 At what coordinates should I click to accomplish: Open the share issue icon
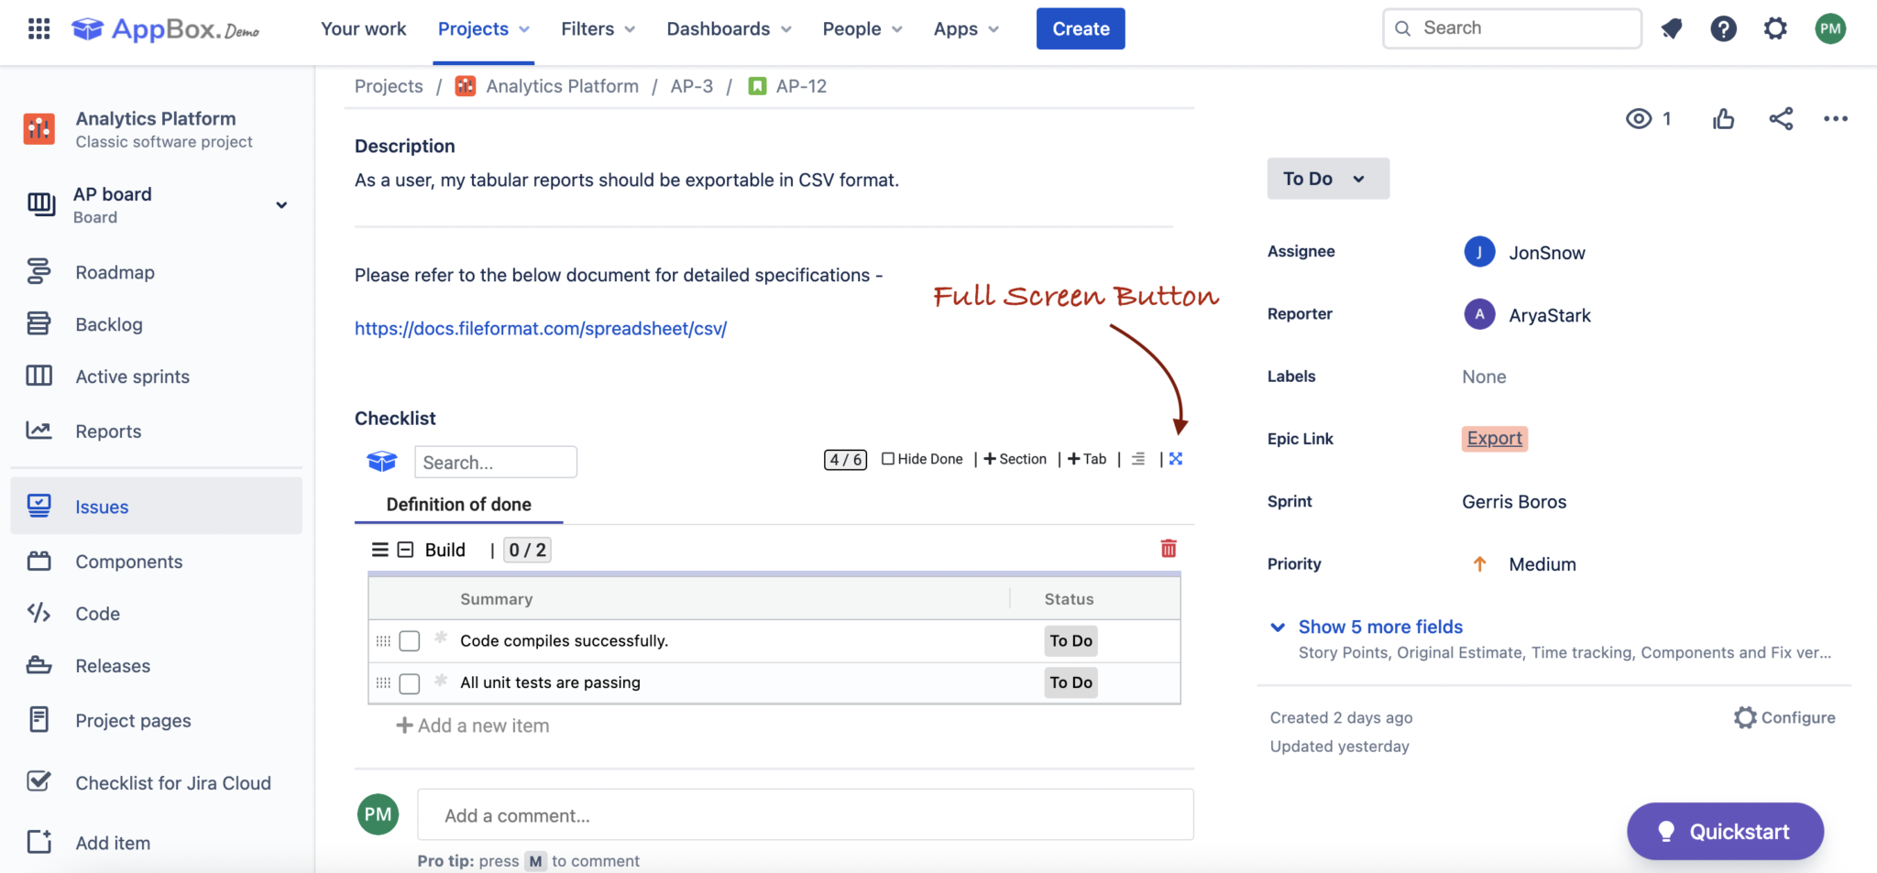coord(1781,119)
